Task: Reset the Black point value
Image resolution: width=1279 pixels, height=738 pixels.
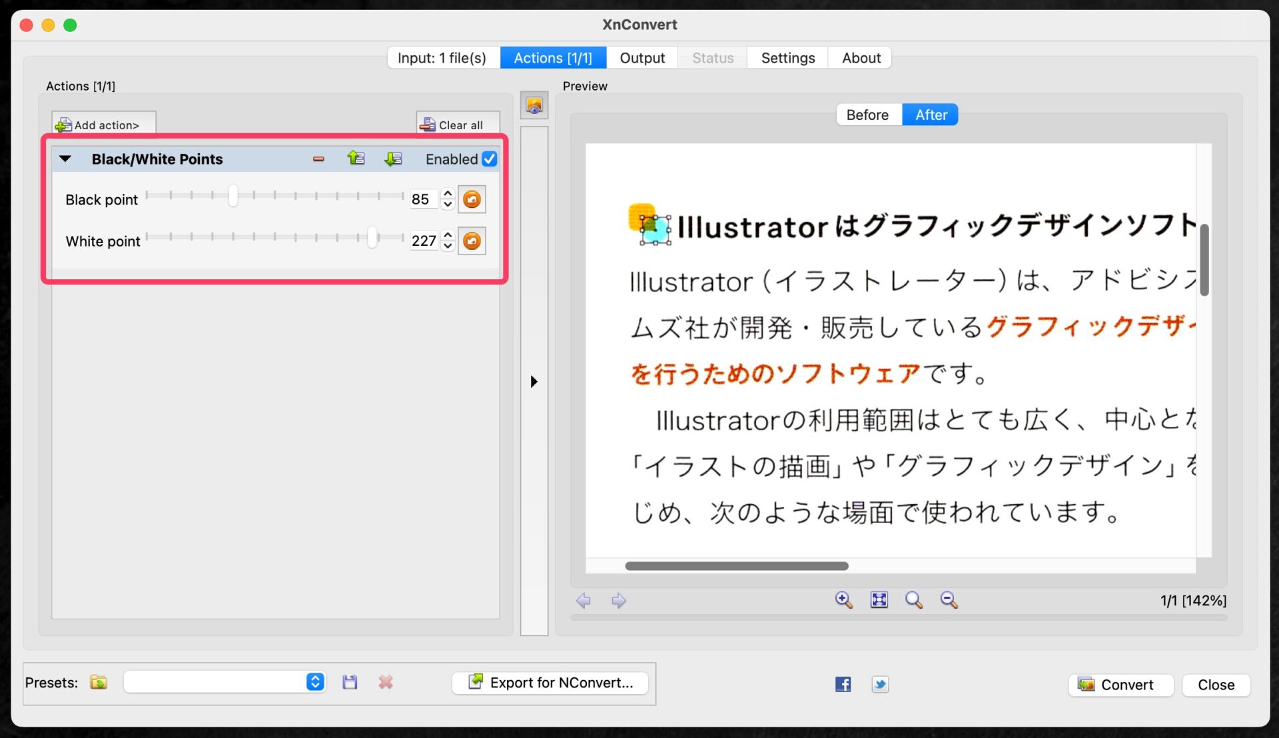Action: point(472,199)
